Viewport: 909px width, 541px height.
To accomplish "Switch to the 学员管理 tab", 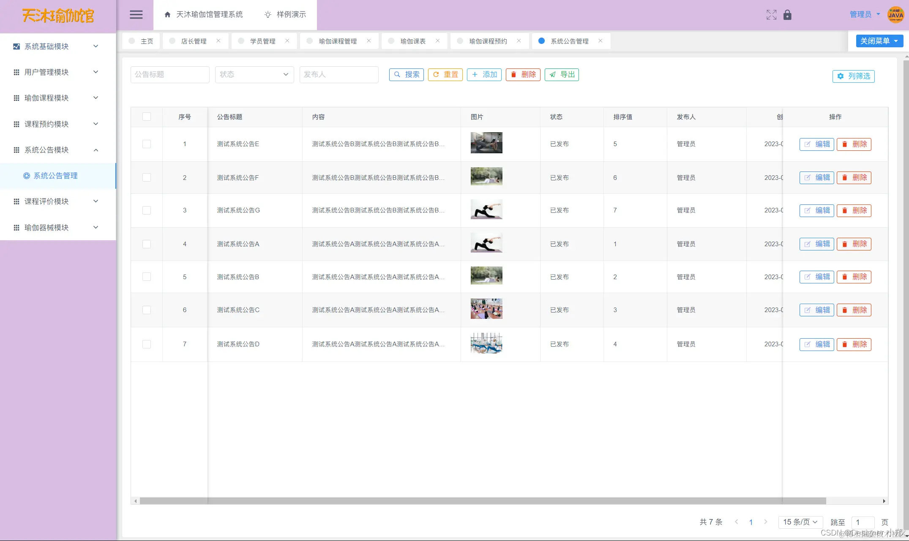I will (x=262, y=41).
